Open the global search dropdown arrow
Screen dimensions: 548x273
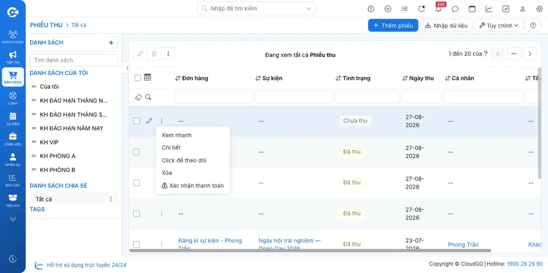click(309, 9)
